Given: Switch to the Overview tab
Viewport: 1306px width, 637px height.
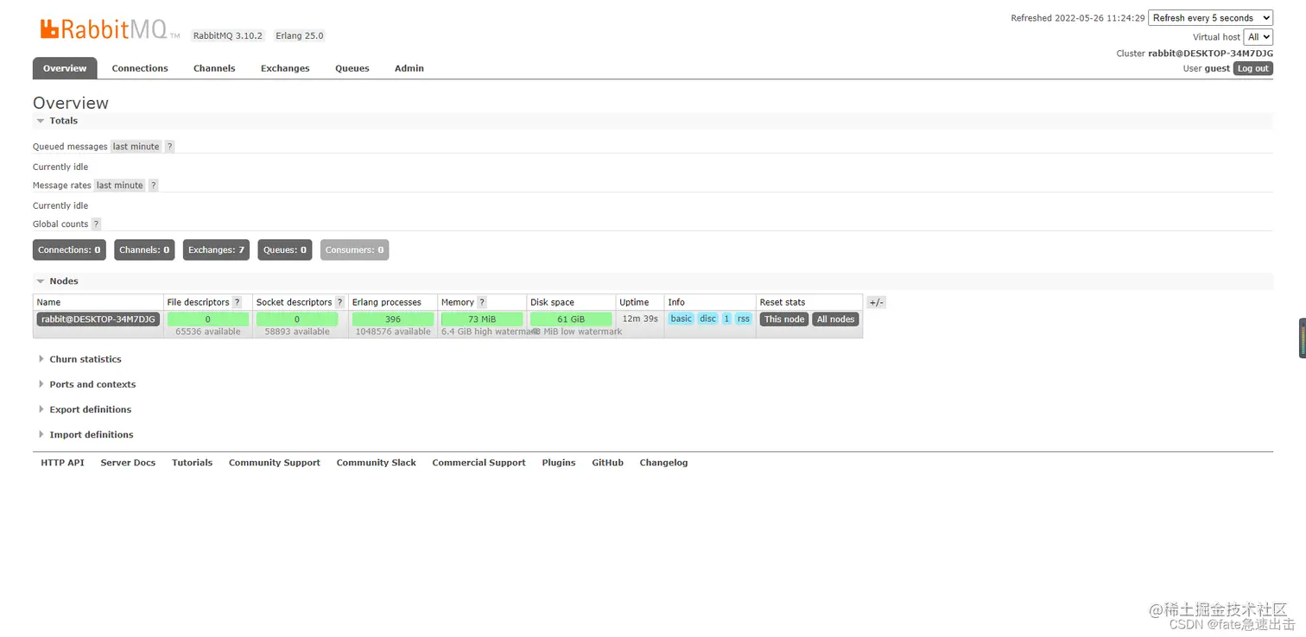Looking at the screenshot, I should tap(65, 68).
